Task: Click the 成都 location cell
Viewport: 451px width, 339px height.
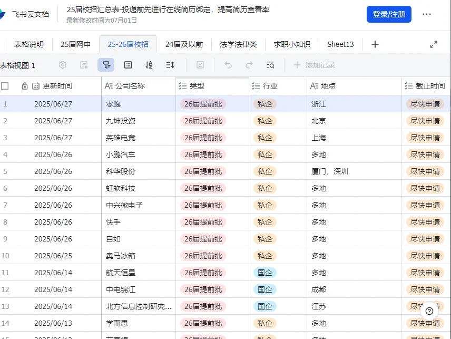Action: point(355,289)
